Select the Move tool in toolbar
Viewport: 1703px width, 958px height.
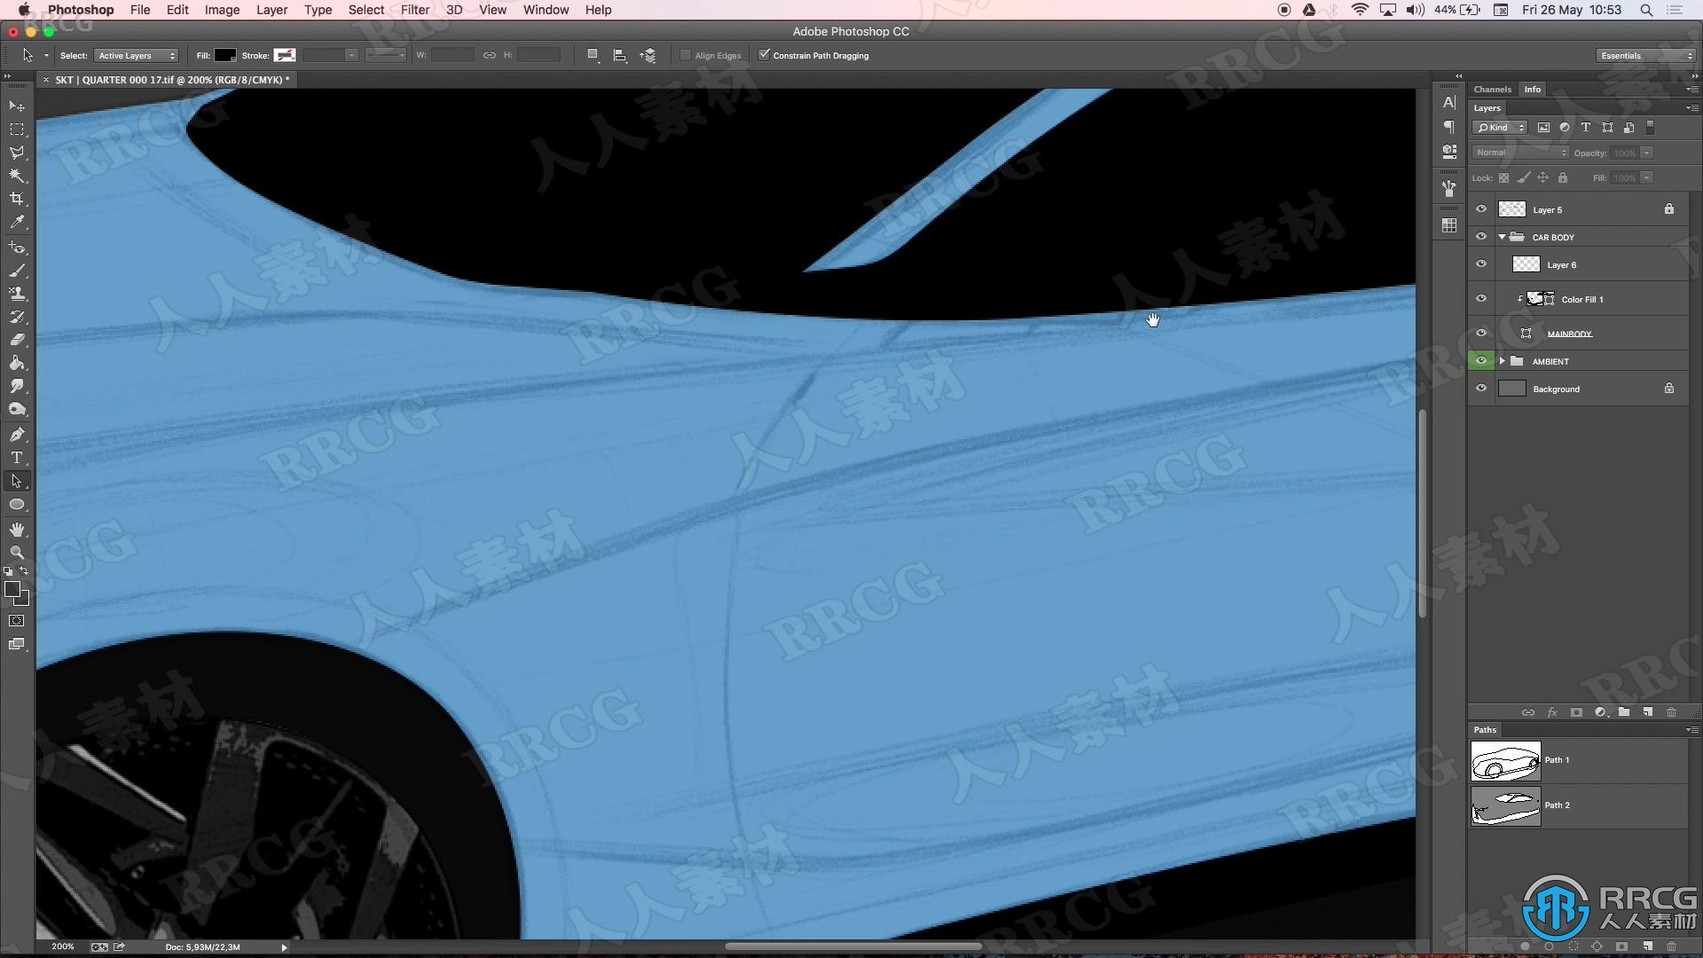click(18, 106)
